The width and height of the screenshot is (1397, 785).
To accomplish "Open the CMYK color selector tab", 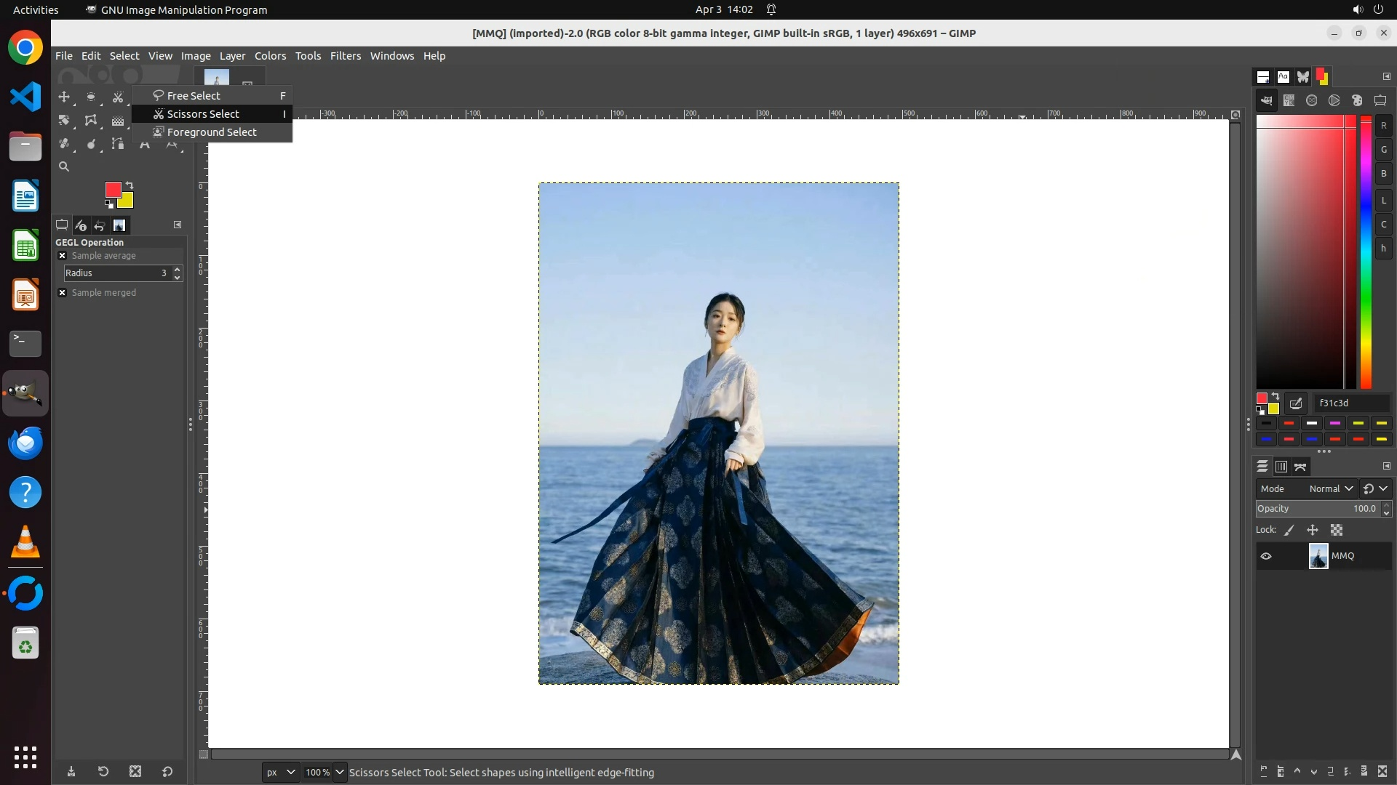I will coord(1289,101).
